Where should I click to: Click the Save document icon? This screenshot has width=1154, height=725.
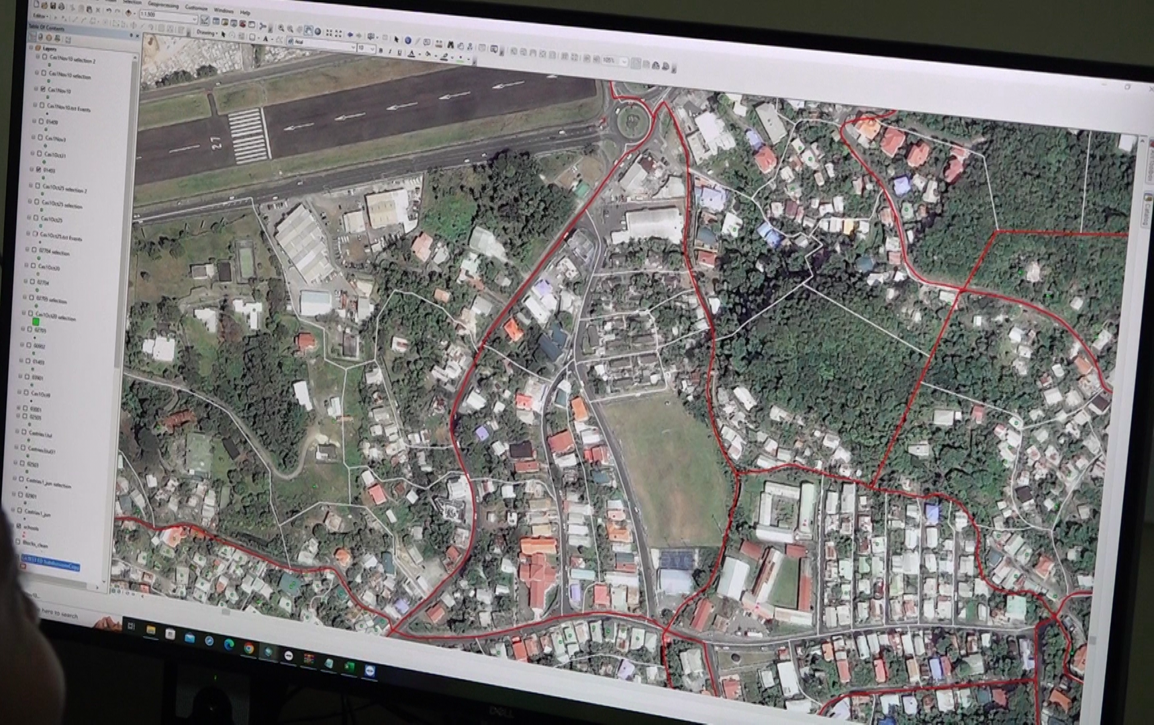click(x=52, y=6)
